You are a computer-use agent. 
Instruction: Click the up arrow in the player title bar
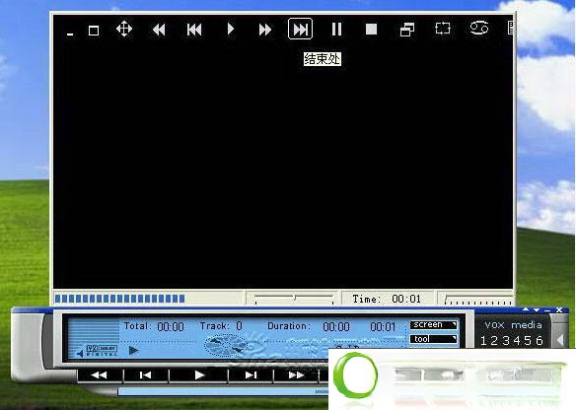pyautogui.click(x=526, y=310)
